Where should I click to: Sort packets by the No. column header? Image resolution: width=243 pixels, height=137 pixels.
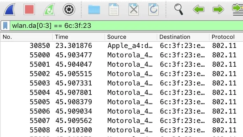[x=26, y=37]
